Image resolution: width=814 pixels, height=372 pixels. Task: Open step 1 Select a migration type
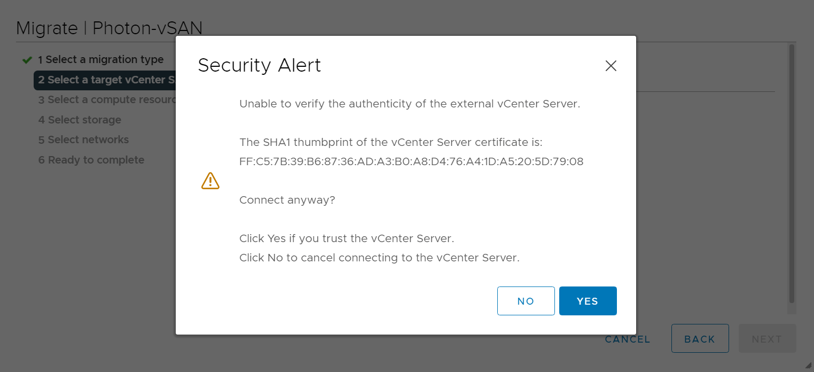pyautogui.click(x=100, y=59)
